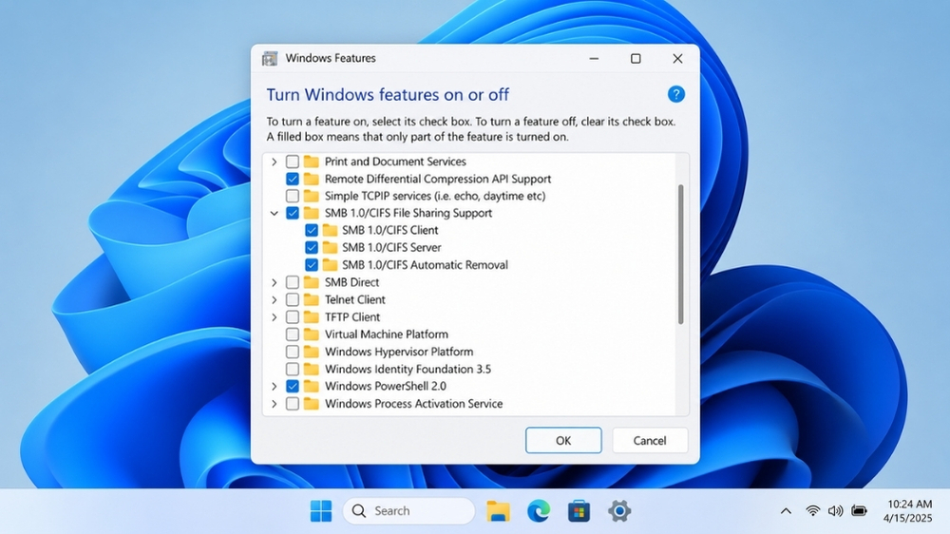Uncheck Remote Differential Compression API Support
The height and width of the screenshot is (534, 950).
point(292,179)
